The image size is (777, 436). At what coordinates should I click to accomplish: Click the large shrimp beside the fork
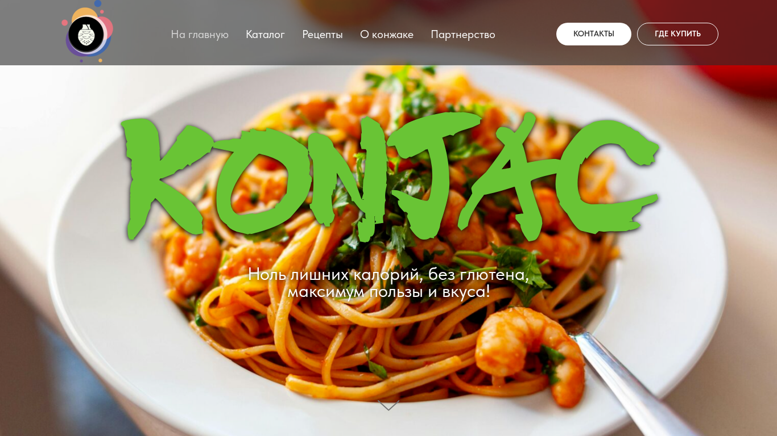[529, 352]
